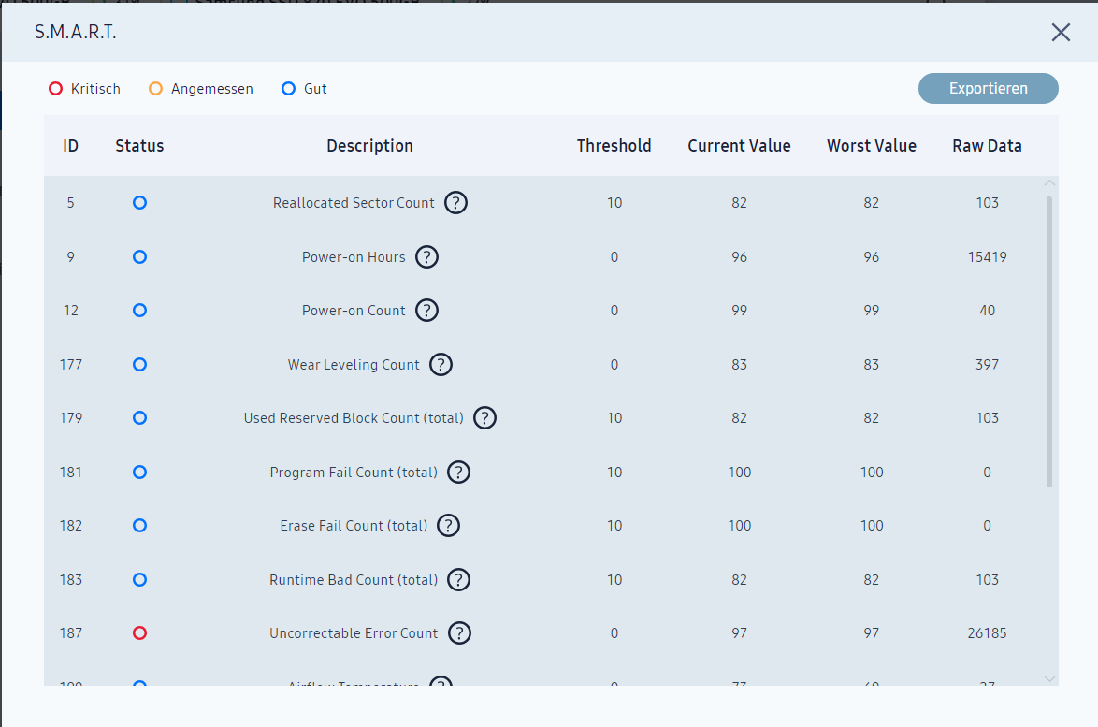
Task: Click the scrollbar up arrow in table
Action: (1049, 182)
